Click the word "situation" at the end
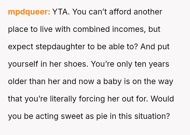This screenshot has width=190, height=135. click(x=150, y=116)
